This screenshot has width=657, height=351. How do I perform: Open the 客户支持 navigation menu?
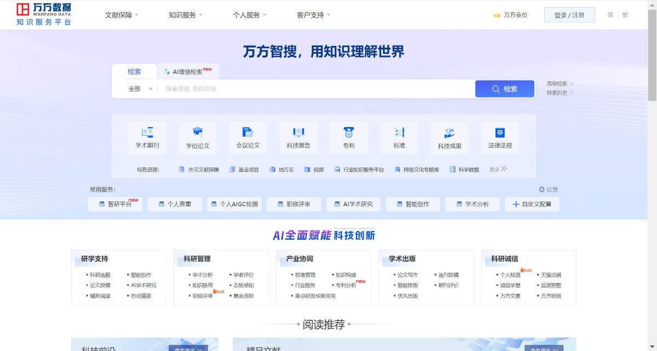(313, 15)
